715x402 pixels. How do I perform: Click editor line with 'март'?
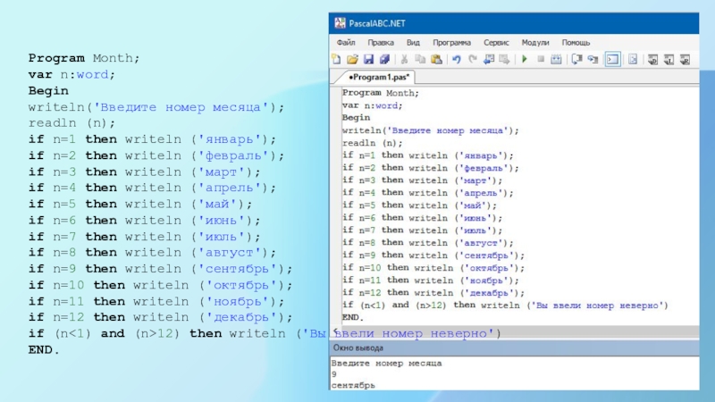click(x=422, y=180)
